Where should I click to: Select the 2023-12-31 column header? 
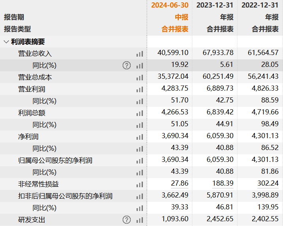coord(215,5)
